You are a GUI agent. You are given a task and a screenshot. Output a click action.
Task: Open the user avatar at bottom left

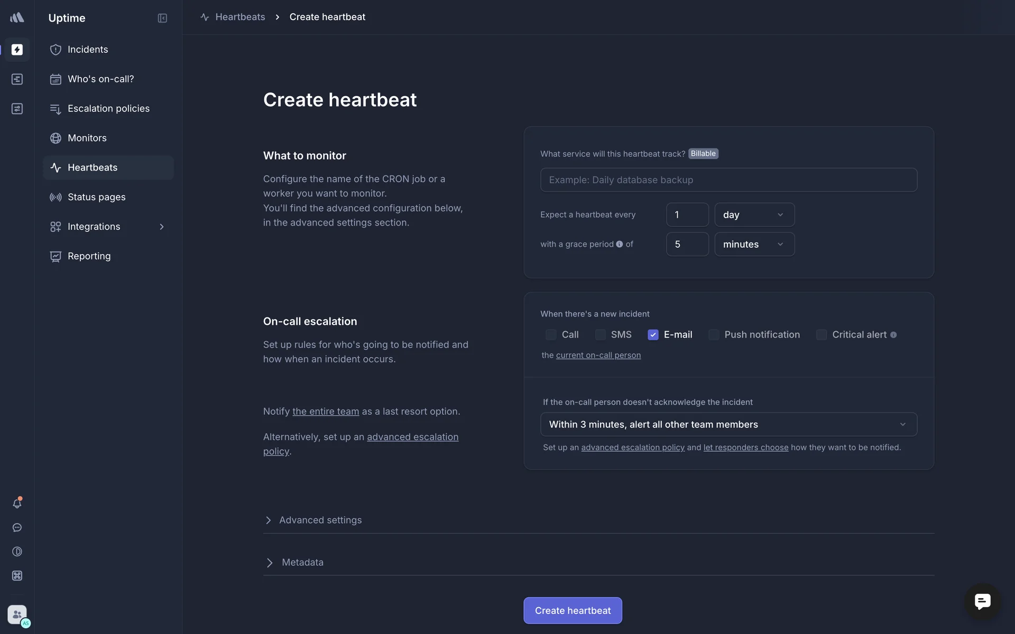pyautogui.click(x=17, y=614)
